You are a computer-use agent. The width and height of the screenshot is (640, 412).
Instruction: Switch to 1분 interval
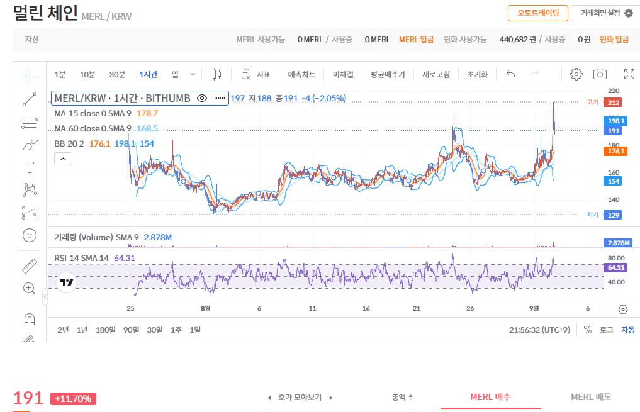(60, 74)
